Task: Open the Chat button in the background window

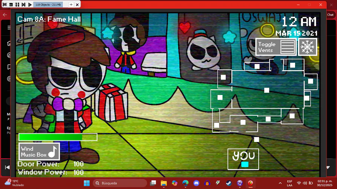Action: 330,15
